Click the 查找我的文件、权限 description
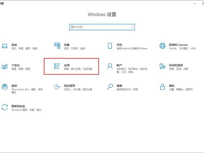This screenshot has height=153, width=204. click(x=127, y=90)
